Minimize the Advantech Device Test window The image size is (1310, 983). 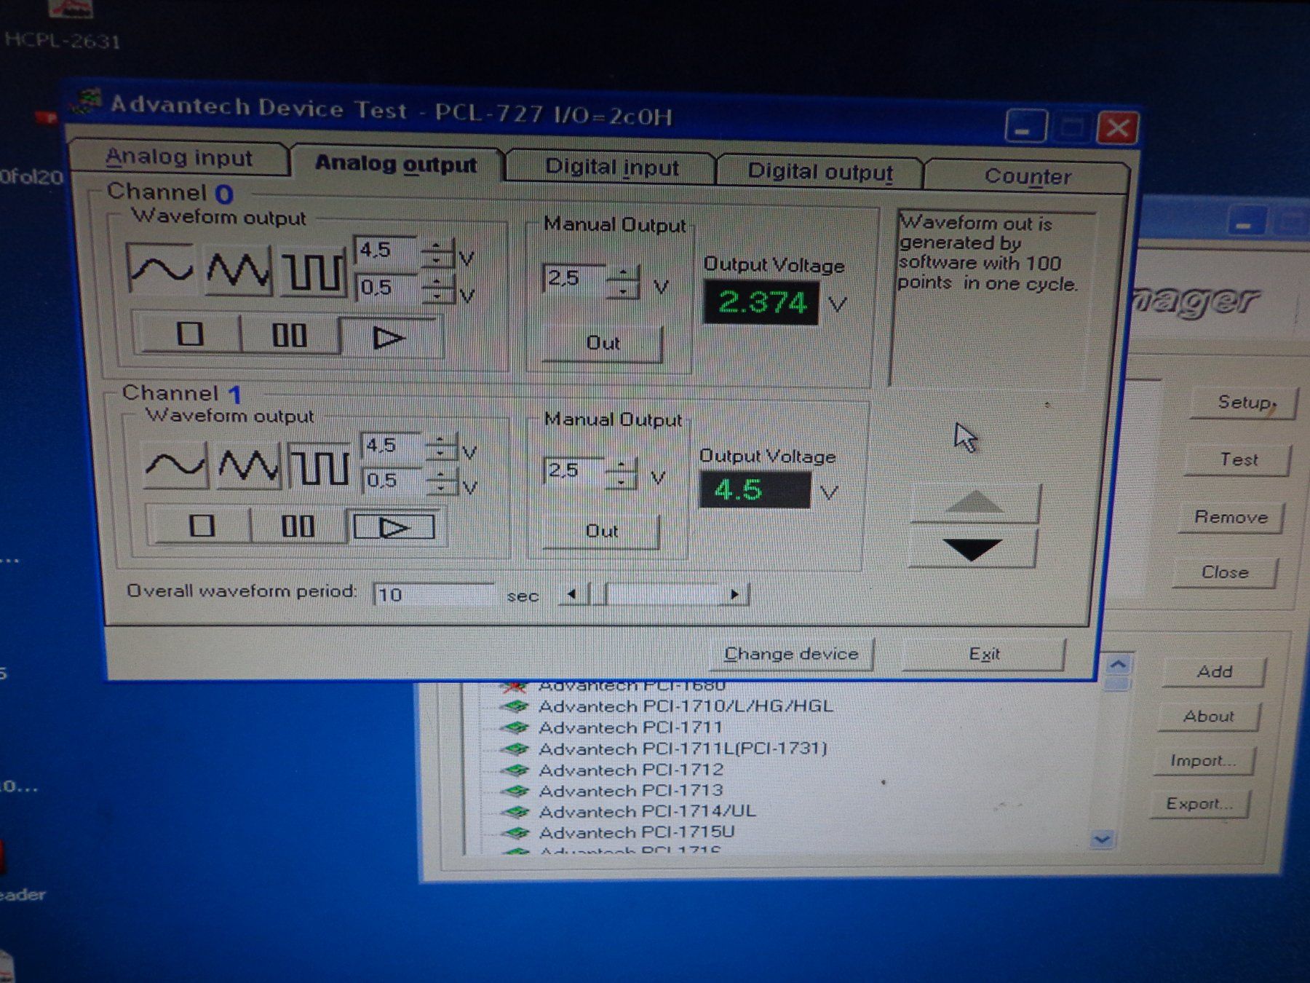(1025, 128)
